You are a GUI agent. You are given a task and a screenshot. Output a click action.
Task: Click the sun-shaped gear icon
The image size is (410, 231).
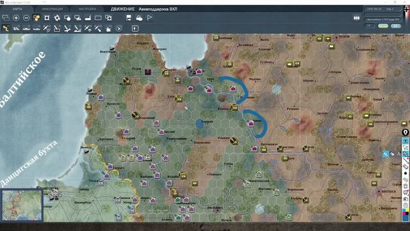[x=57, y=18]
